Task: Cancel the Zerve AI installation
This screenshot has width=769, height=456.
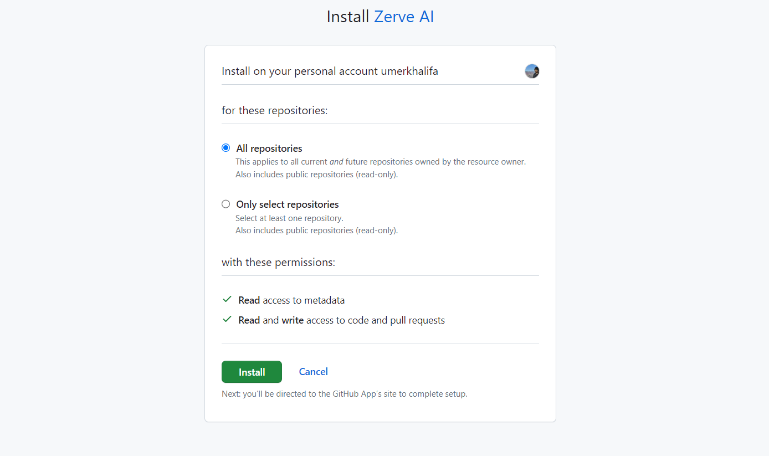Action: (313, 372)
